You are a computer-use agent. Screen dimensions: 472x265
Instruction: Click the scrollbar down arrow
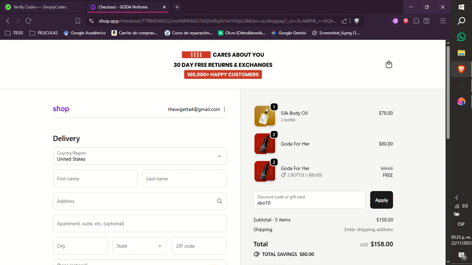pos(448,262)
